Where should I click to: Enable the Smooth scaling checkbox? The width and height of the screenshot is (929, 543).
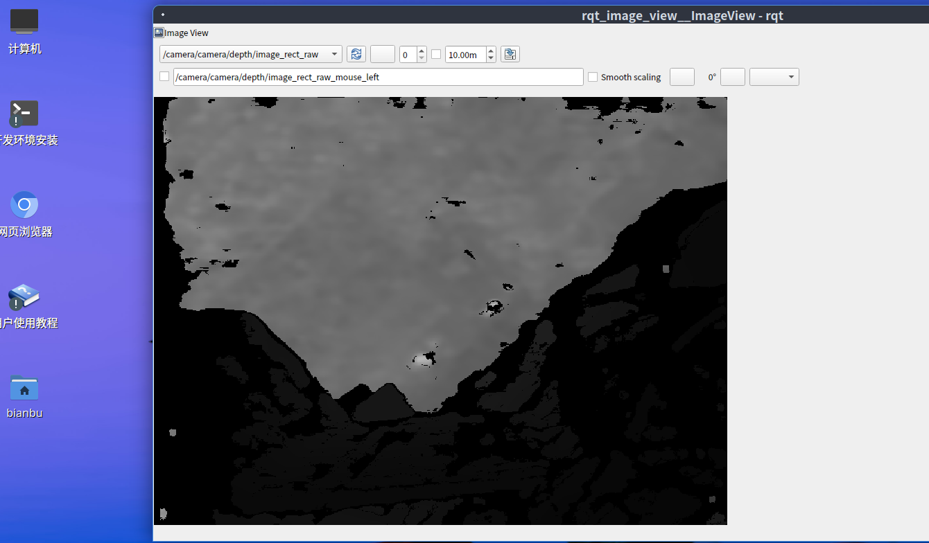click(593, 77)
